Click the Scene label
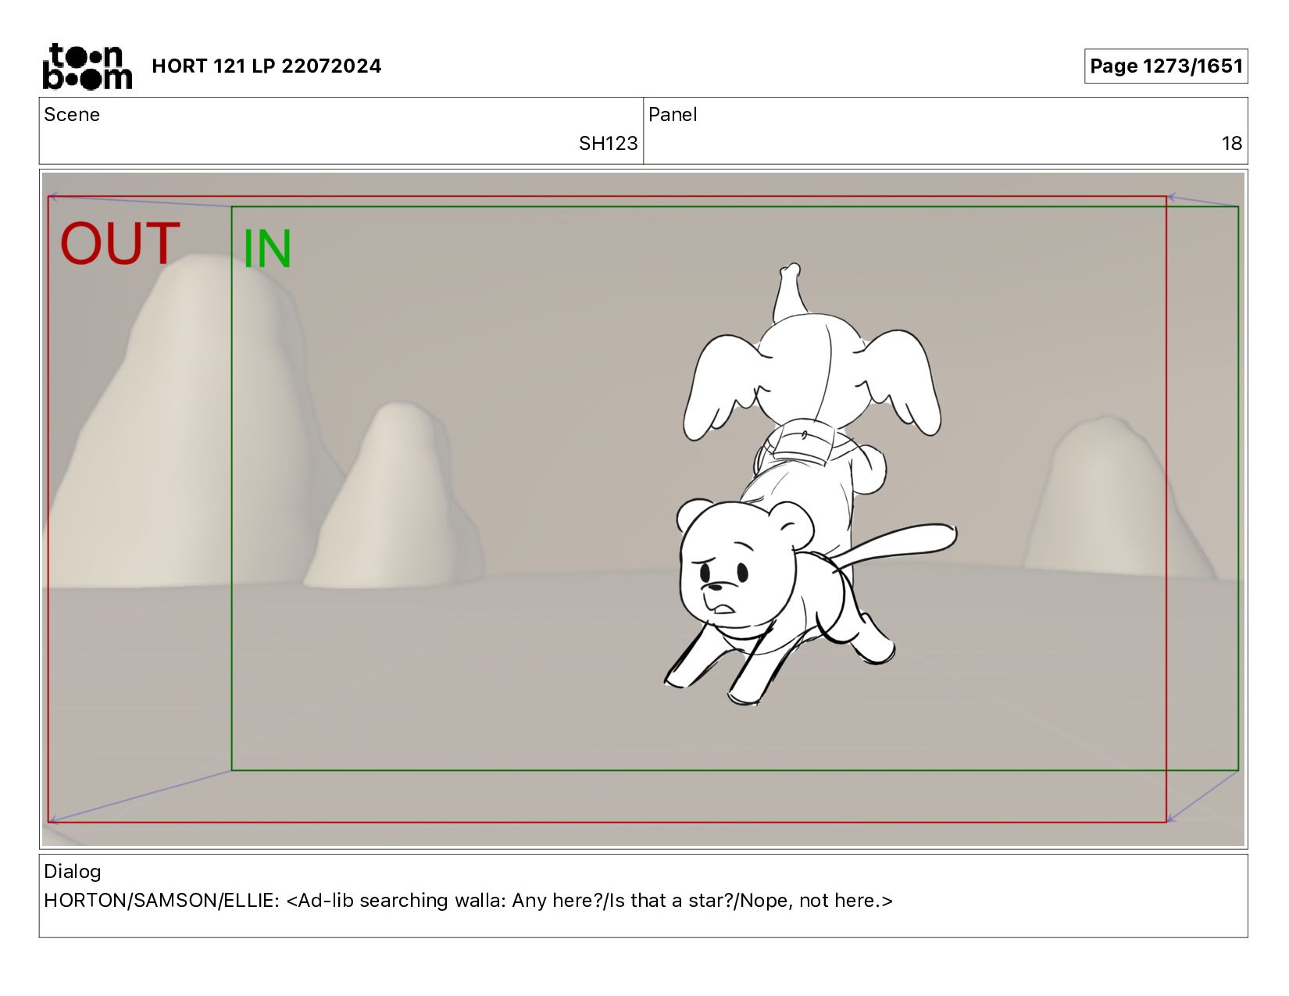Screen dimensions: 1289x996 [x=72, y=115]
